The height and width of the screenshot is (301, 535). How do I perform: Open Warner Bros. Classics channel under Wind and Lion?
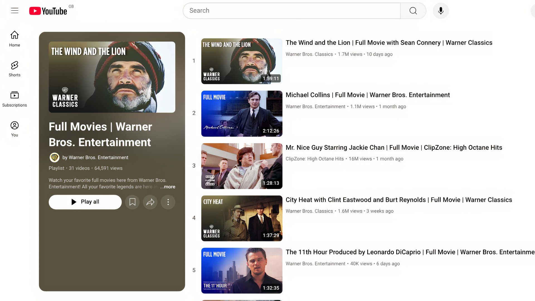coord(309,54)
